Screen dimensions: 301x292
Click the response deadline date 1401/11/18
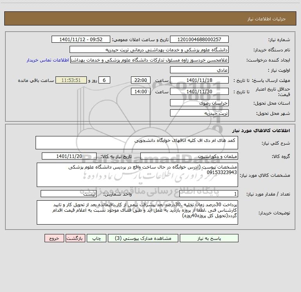click(x=199, y=80)
